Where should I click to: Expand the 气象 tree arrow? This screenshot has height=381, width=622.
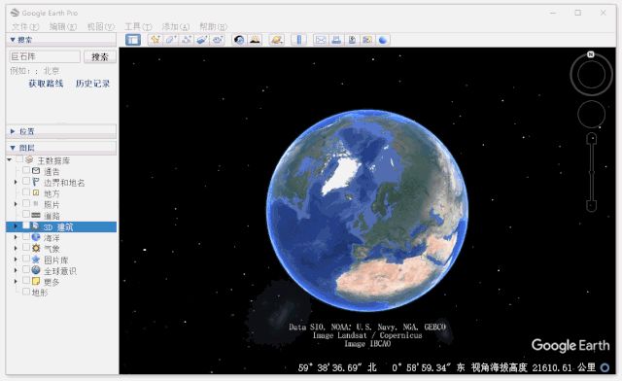tap(16, 249)
